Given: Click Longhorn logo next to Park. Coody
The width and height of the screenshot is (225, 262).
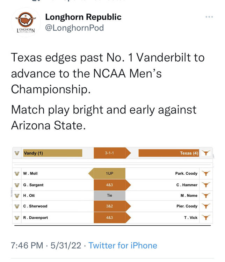Looking at the screenshot, I should click(x=206, y=174).
